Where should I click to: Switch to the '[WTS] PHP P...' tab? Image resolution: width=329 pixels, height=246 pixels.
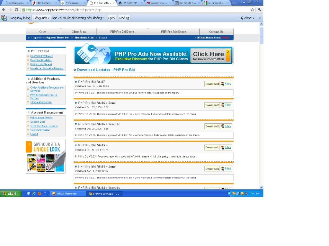130,3
